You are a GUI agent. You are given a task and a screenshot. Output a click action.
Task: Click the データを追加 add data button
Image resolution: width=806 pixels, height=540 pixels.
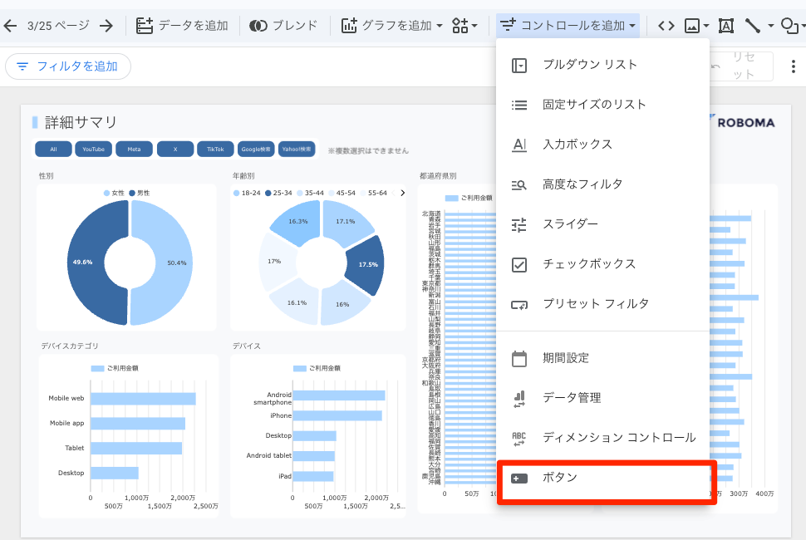click(x=182, y=26)
